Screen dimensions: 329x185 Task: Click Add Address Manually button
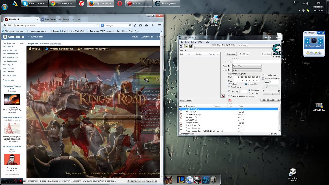270,100
